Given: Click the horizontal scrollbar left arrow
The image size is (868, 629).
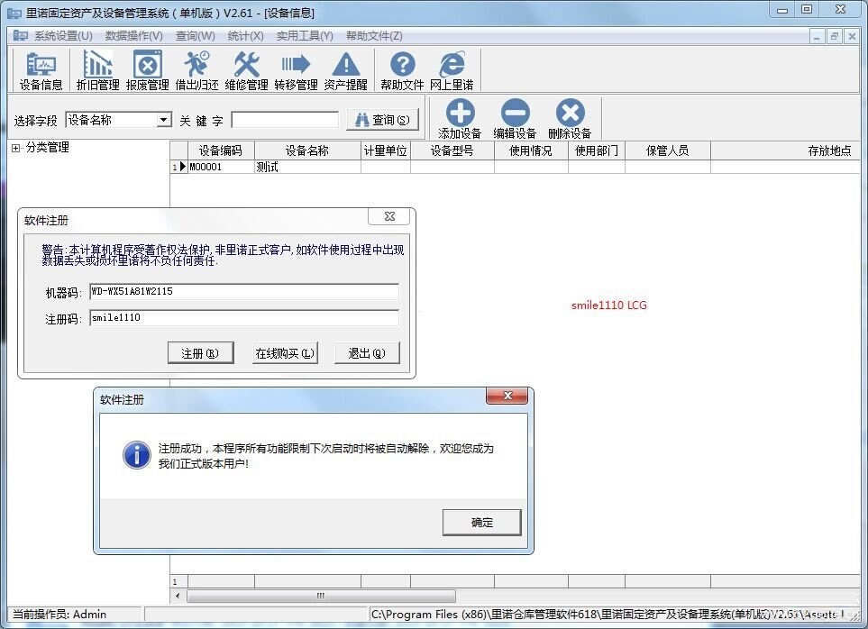Looking at the screenshot, I should [178, 596].
